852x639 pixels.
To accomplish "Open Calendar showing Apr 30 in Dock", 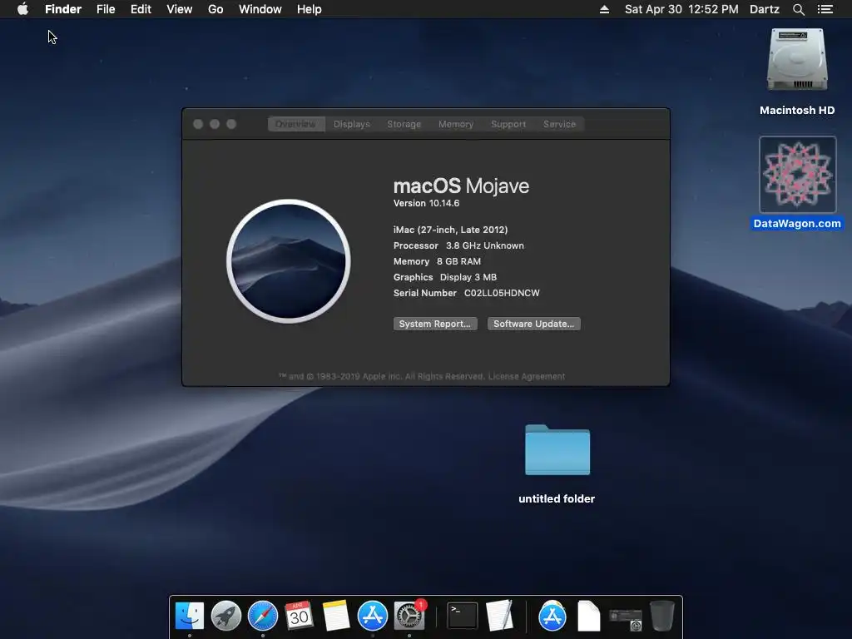I will click(x=299, y=616).
